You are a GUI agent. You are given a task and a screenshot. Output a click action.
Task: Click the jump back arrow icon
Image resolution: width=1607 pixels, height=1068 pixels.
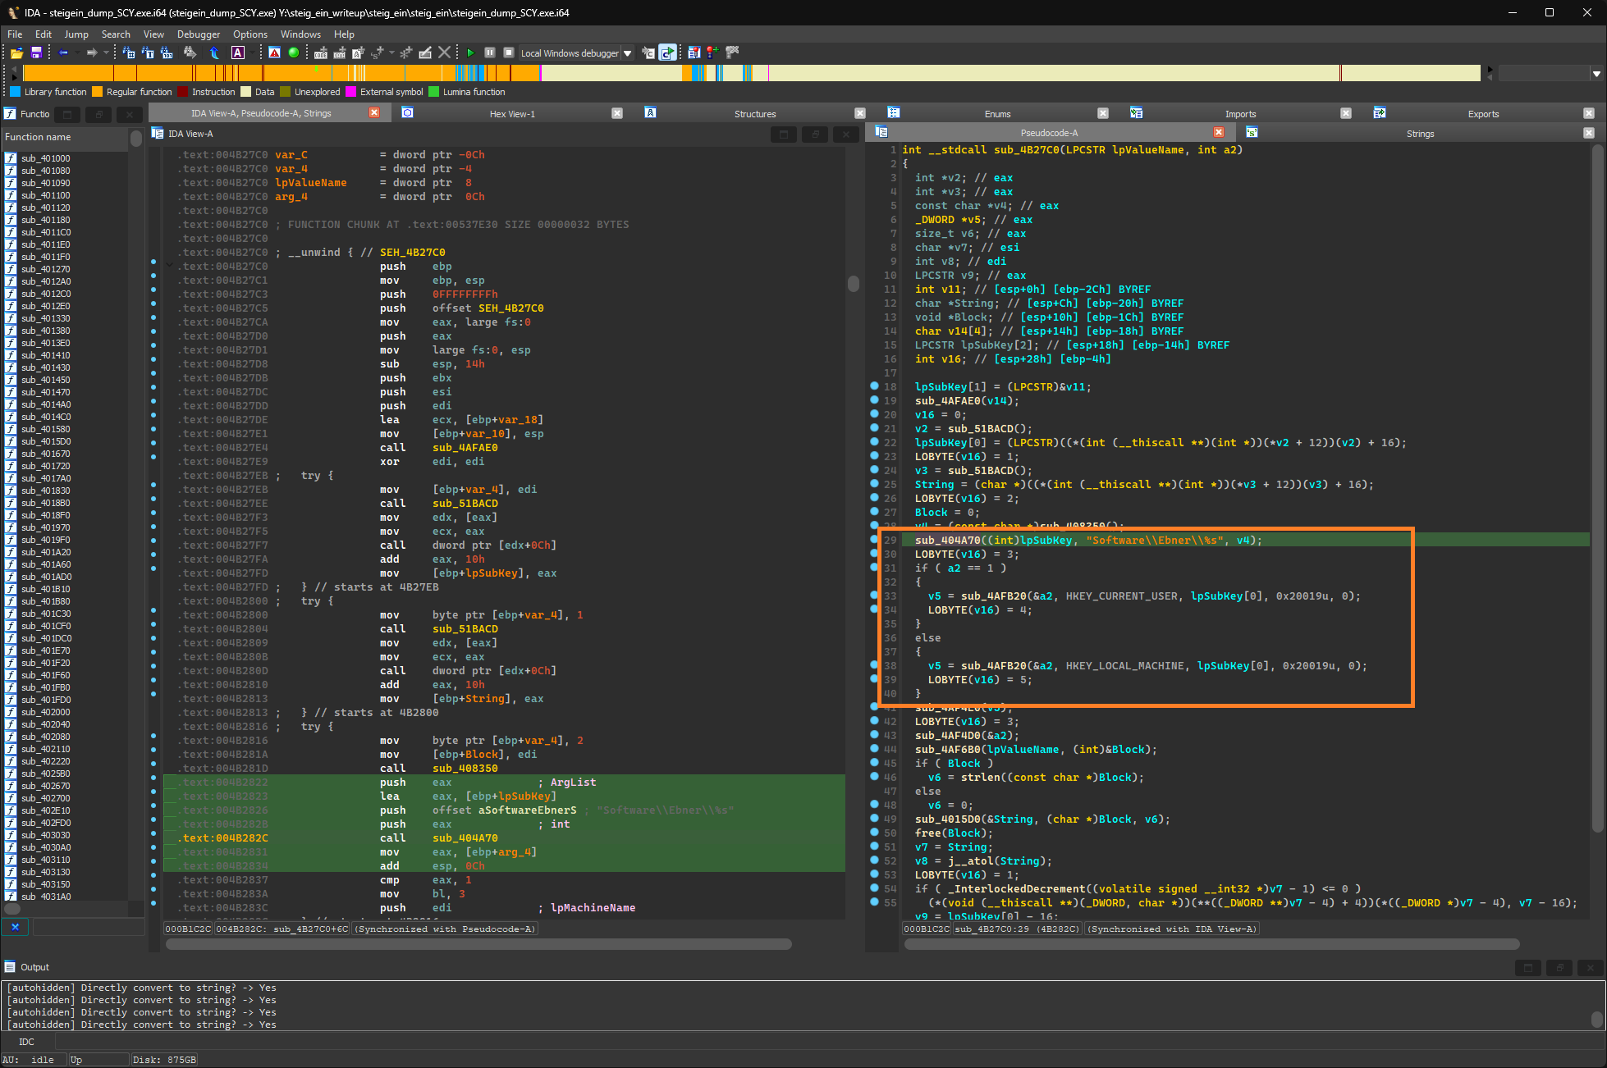(63, 52)
